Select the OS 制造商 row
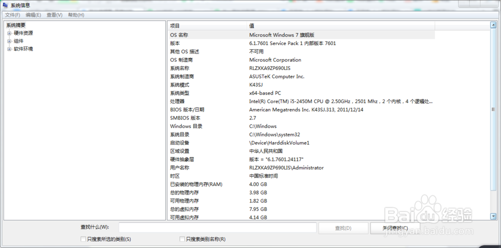This screenshot has width=501, height=248. tap(301, 60)
